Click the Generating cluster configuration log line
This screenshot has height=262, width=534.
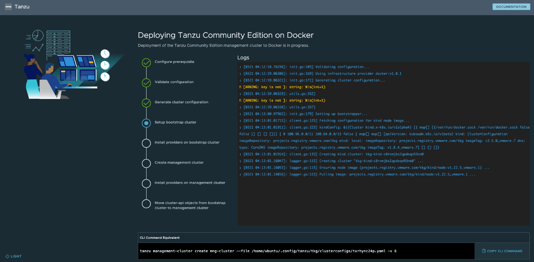click(312, 80)
